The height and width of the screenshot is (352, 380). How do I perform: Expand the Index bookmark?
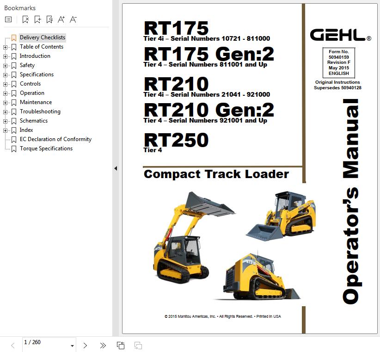pos(5,130)
